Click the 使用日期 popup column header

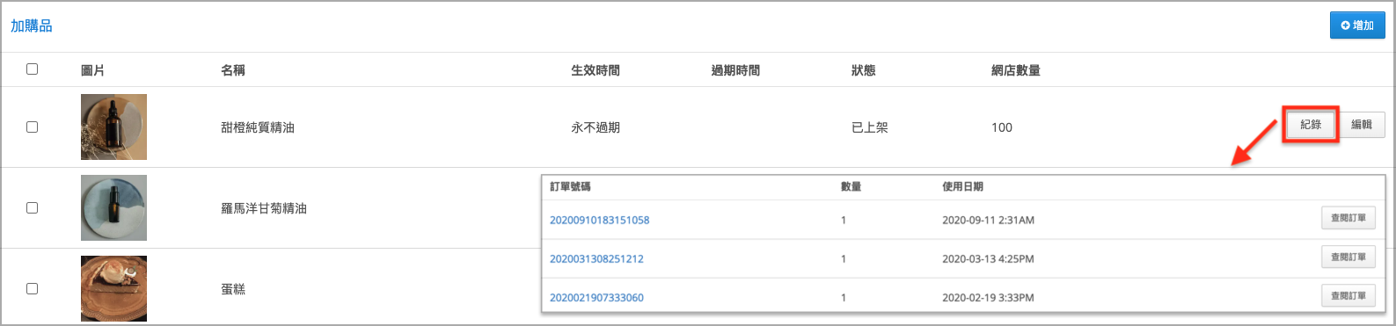(x=962, y=187)
